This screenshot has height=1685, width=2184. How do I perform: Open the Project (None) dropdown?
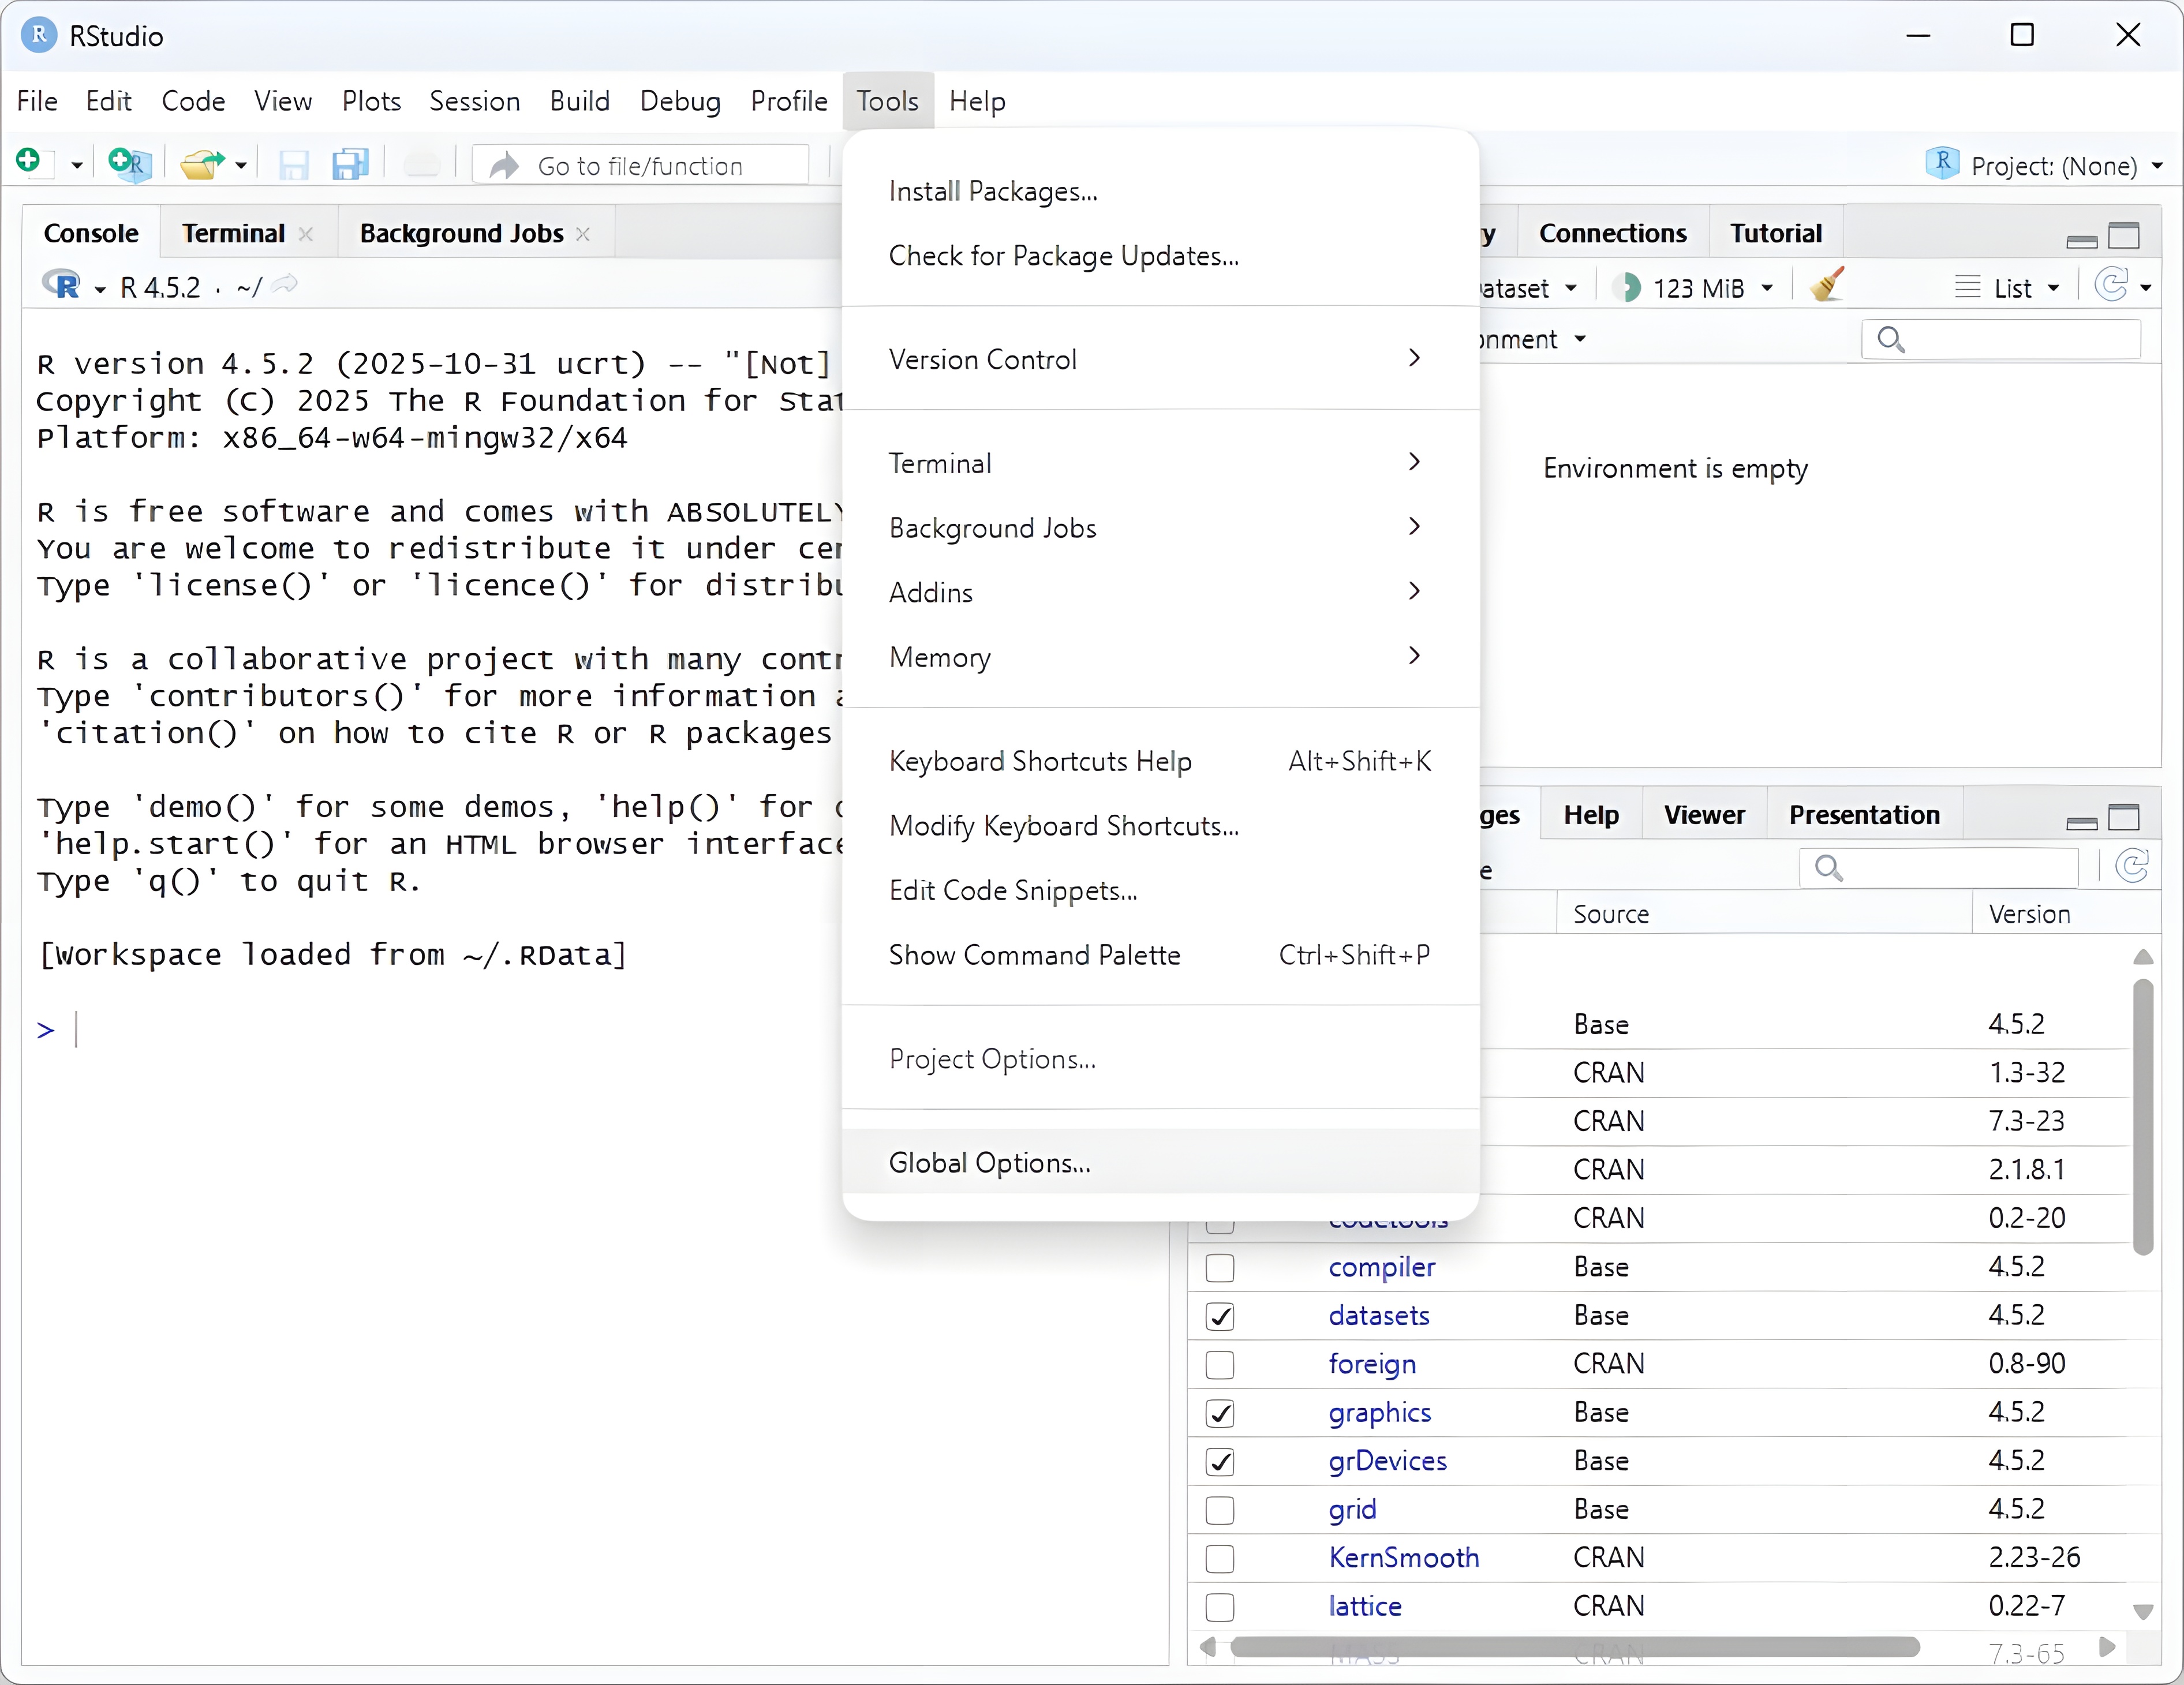[x=2053, y=166]
